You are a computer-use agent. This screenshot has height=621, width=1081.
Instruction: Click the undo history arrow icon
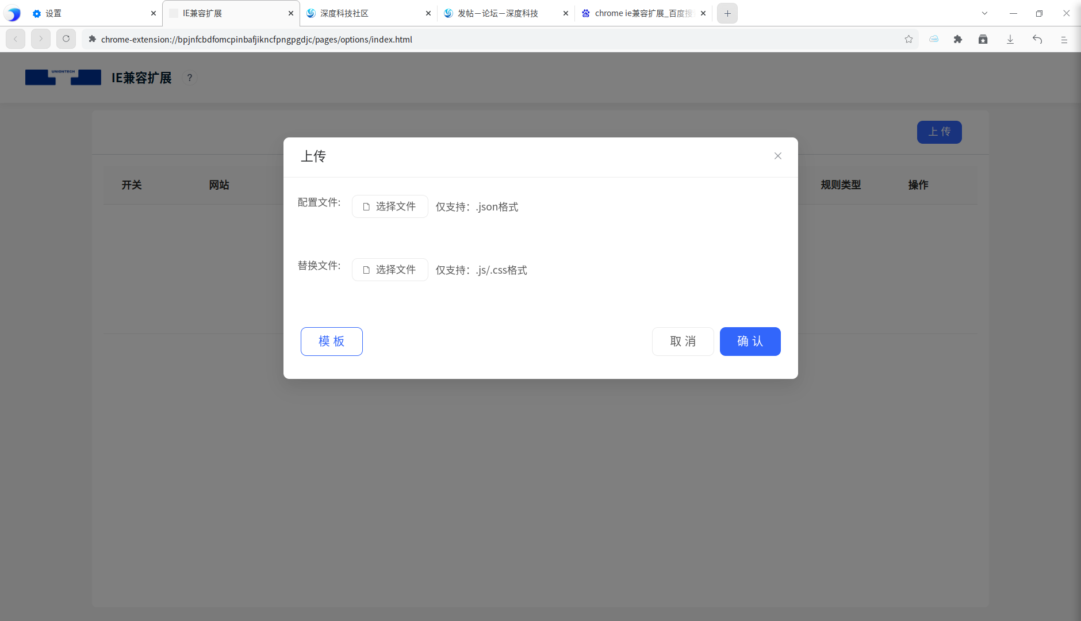click(x=1038, y=39)
